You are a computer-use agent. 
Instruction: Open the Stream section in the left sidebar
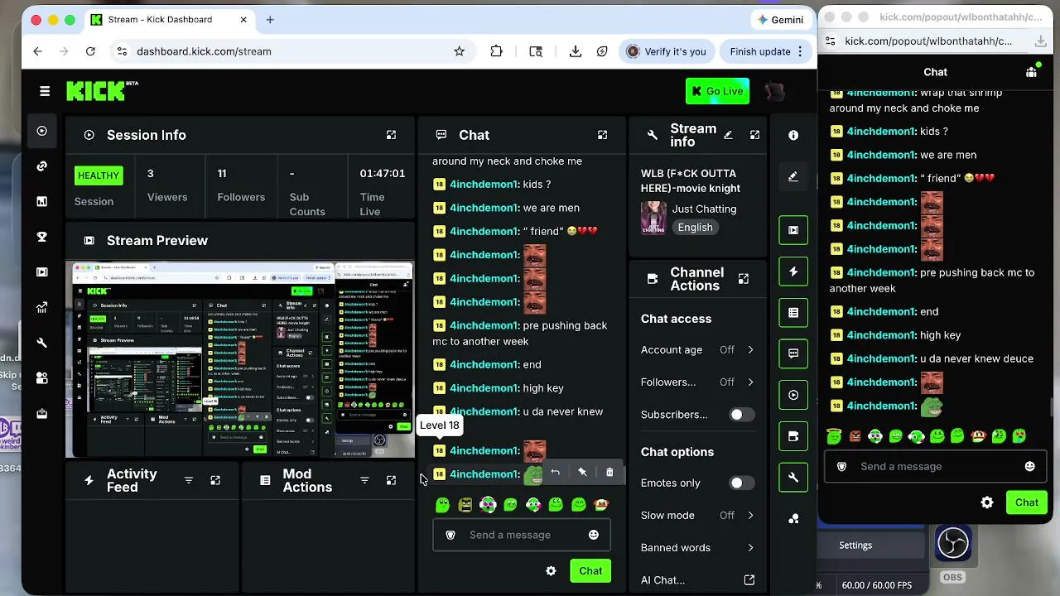pos(42,131)
